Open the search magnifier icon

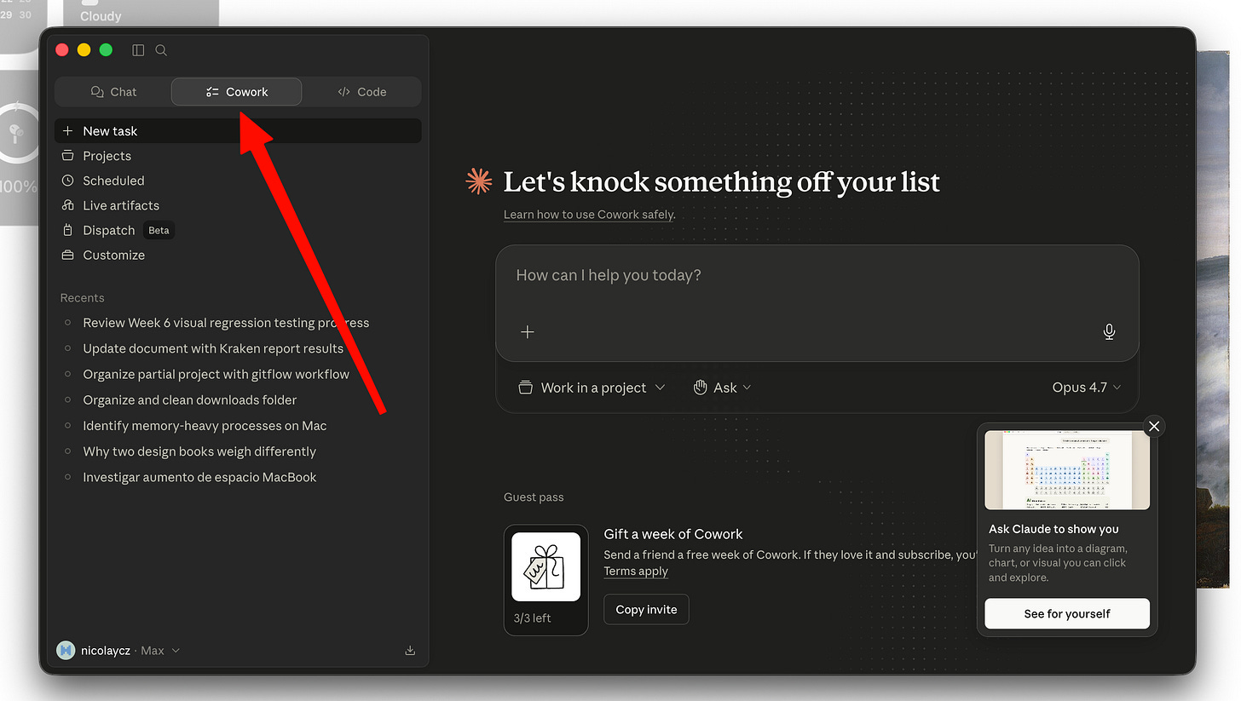pos(161,50)
